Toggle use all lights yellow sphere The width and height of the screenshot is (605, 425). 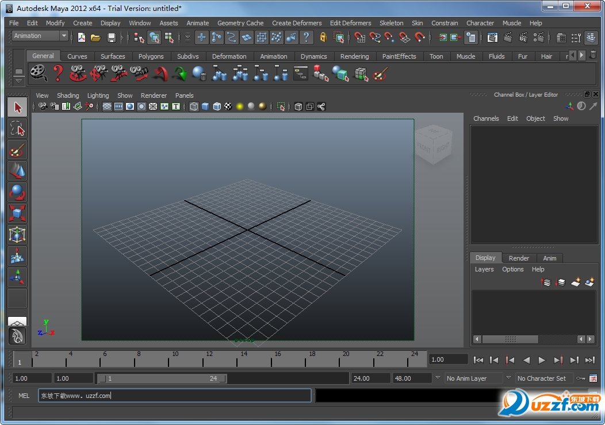(240, 106)
